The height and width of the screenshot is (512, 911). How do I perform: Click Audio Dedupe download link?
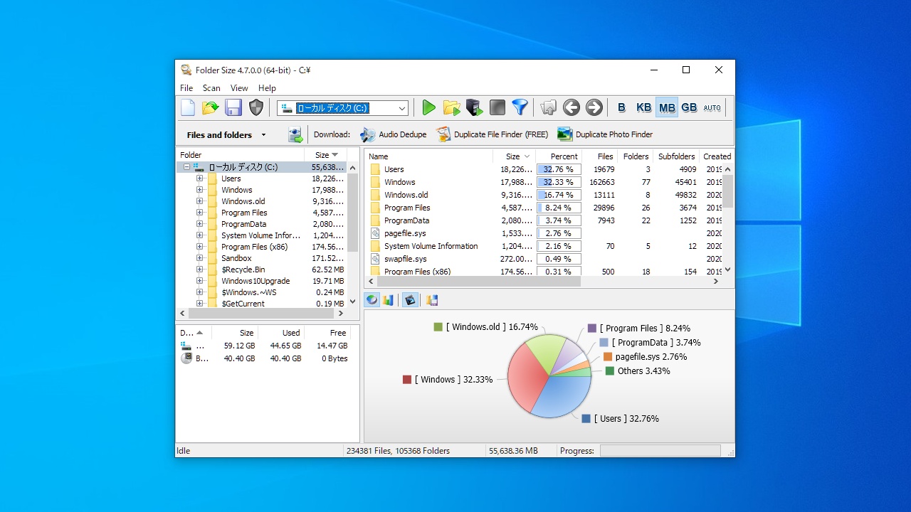tap(393, 134)
